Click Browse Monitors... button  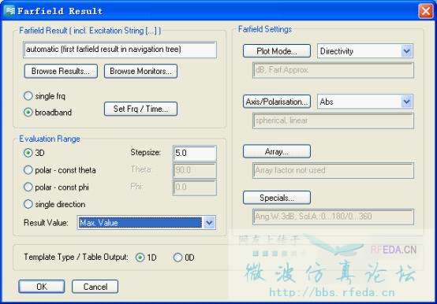click(x=140, y=71)
